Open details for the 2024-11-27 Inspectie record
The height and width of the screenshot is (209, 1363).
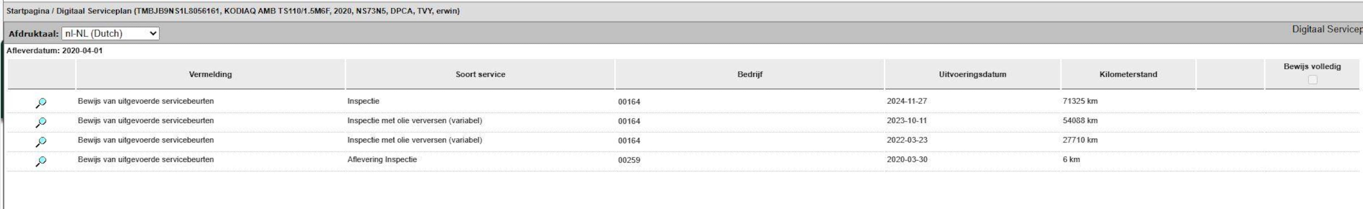coord(41,103)
